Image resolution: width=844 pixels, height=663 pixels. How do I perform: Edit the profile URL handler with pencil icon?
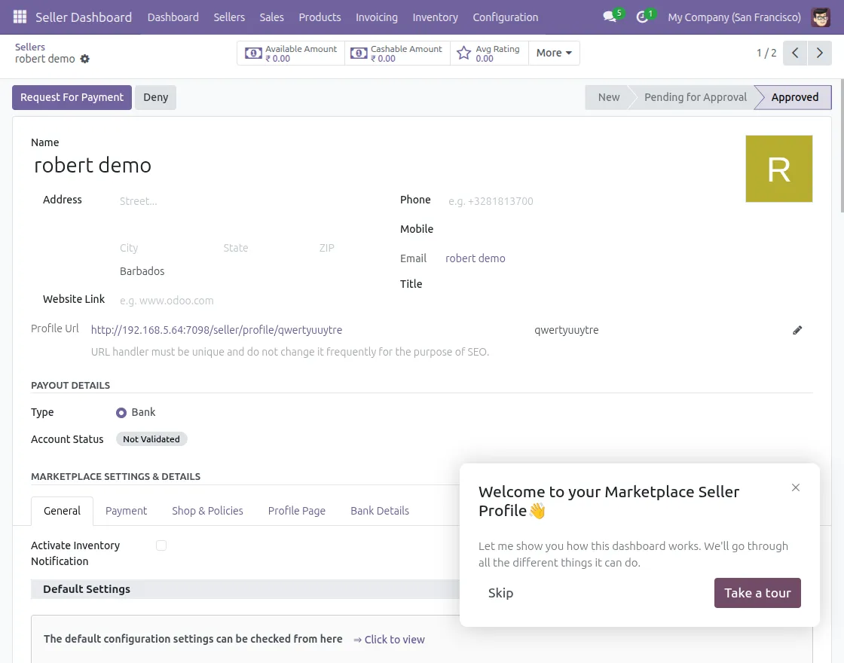[797, 330]
